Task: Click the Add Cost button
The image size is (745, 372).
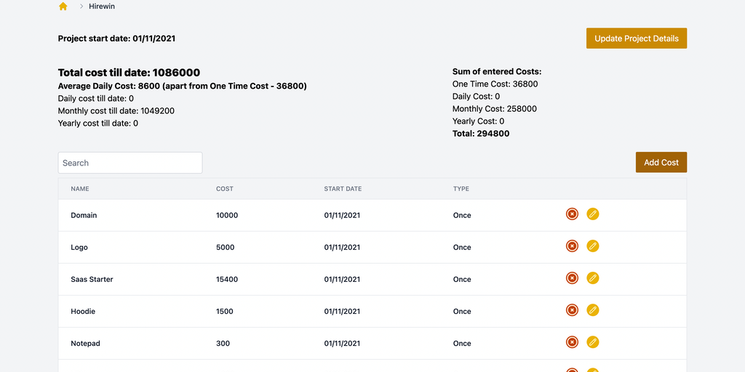Action: (661, 163)
